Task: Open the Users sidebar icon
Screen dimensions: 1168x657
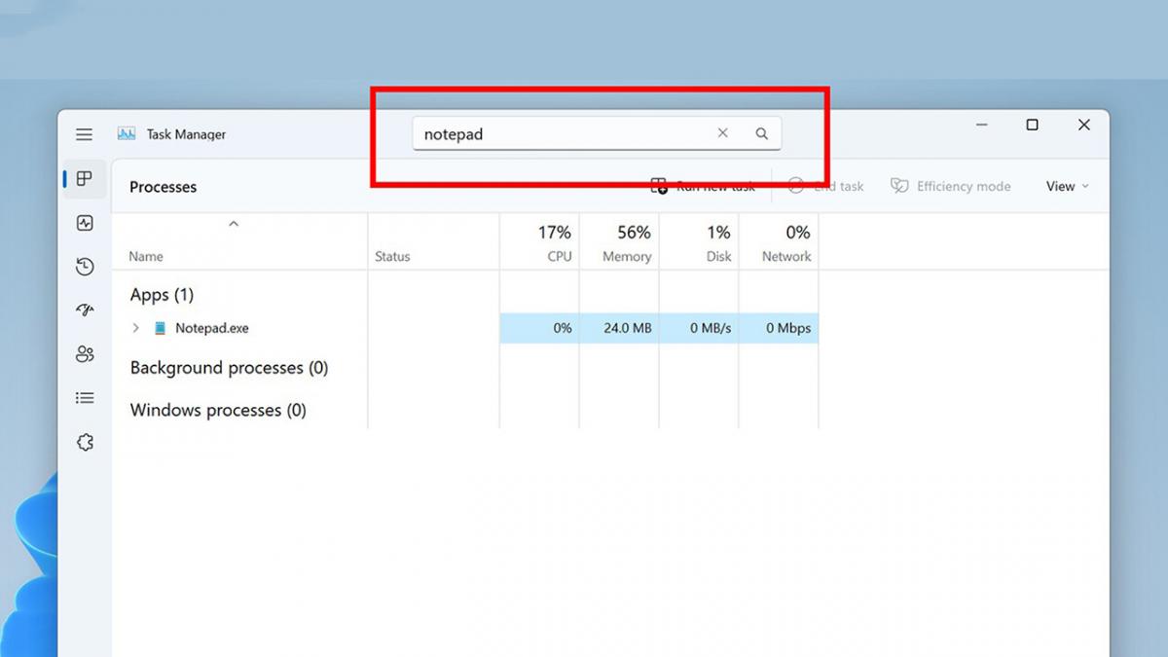Action: pyautogui.click(x=85, y=354)
